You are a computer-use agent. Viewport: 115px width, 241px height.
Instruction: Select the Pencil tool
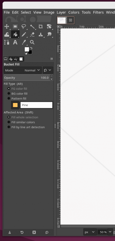(24, 34)
